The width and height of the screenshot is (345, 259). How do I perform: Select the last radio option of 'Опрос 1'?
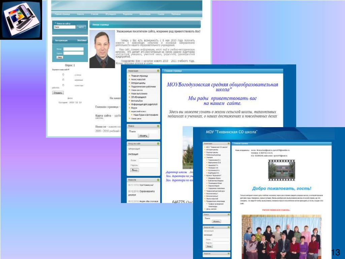click(x=63, y=85)
